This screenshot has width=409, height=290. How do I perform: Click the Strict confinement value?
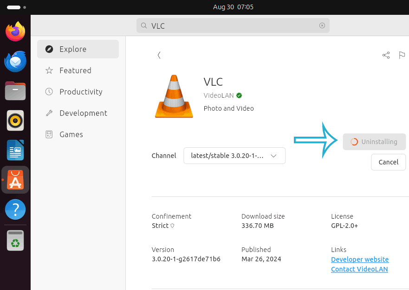[x=160, y=226]
